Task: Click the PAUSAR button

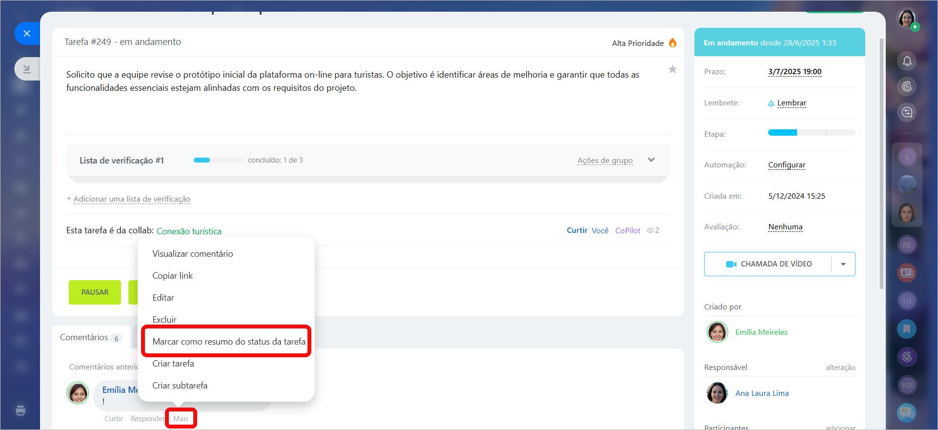Action: click(95, 292)
